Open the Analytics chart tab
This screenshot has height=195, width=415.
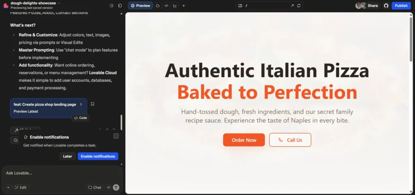point(175,6)
